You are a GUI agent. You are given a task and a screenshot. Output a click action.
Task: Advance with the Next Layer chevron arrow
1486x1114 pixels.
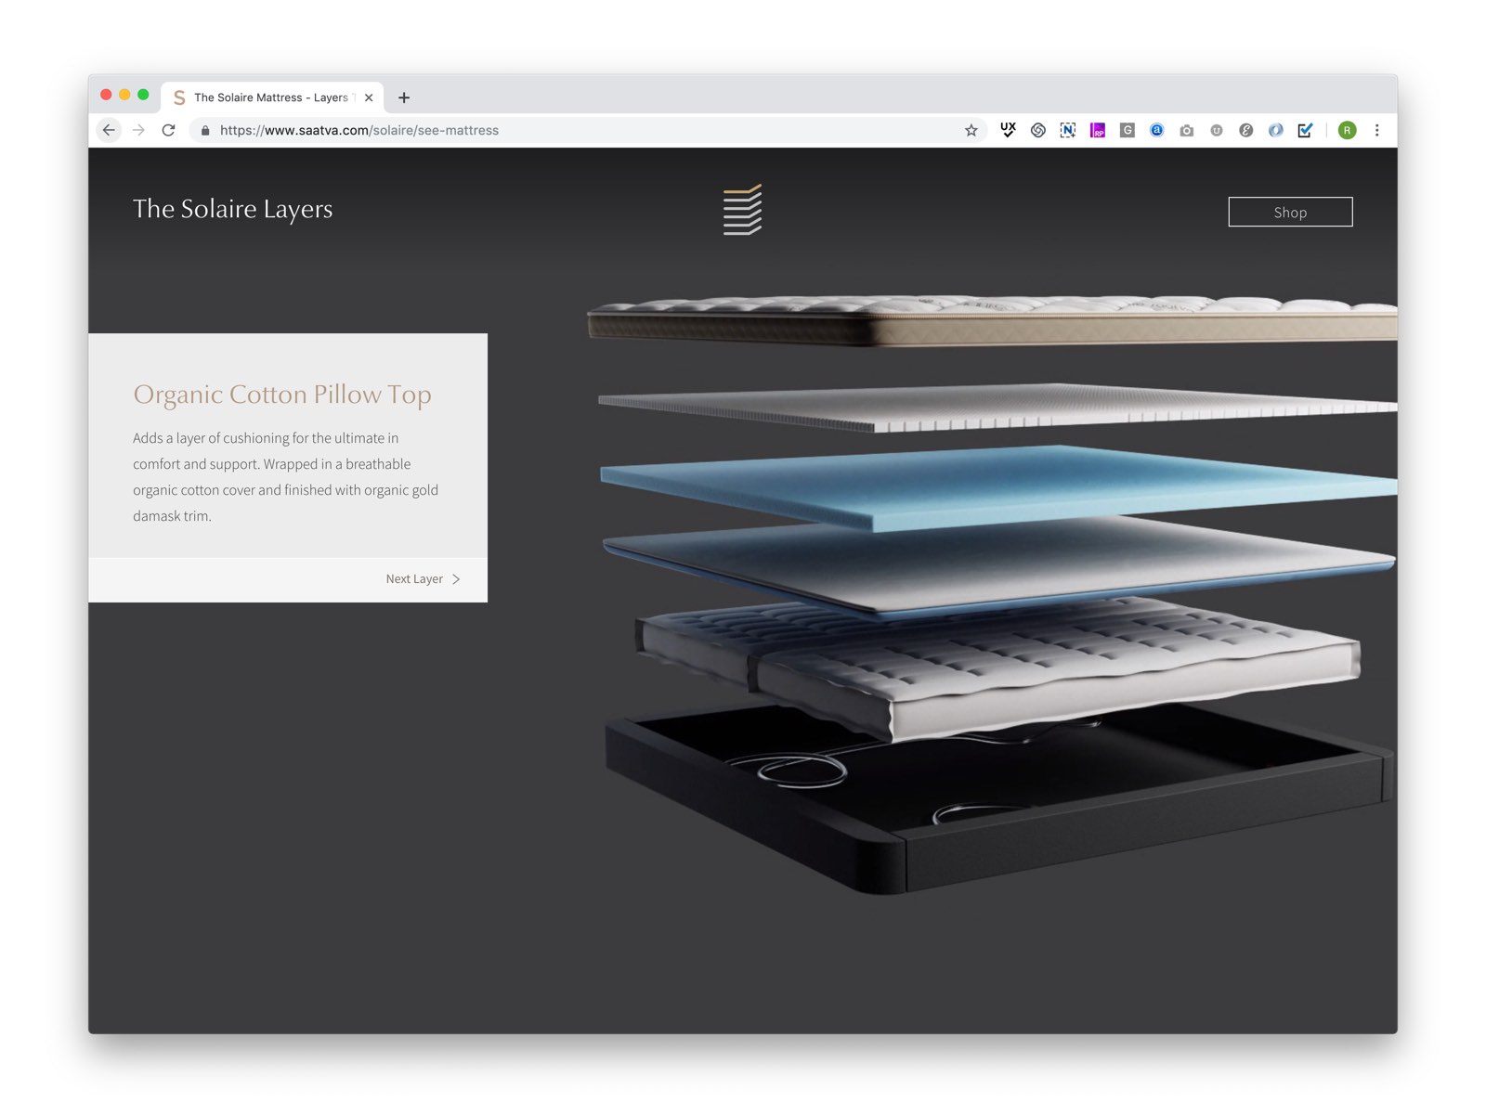point(456,579)
